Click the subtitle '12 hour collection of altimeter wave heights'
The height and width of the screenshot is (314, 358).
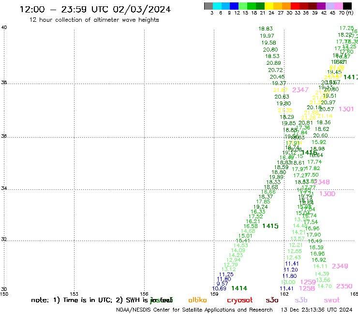(94, 20)
